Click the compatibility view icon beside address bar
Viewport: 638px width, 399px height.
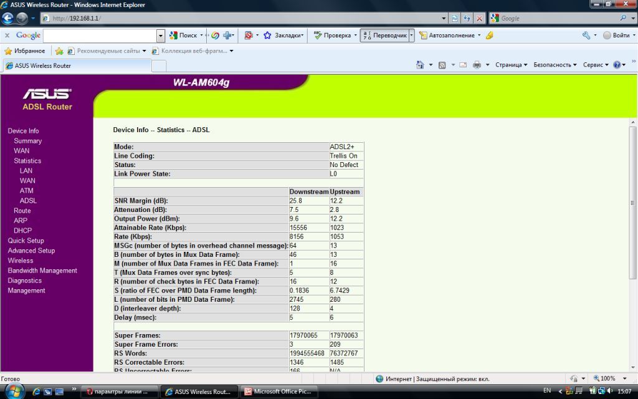(x=454, y=18)
